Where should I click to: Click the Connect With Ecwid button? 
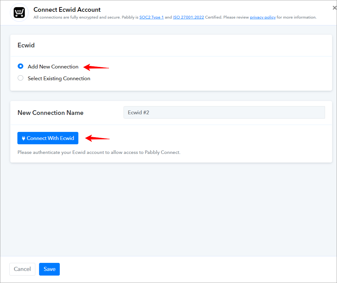point(48,138)
